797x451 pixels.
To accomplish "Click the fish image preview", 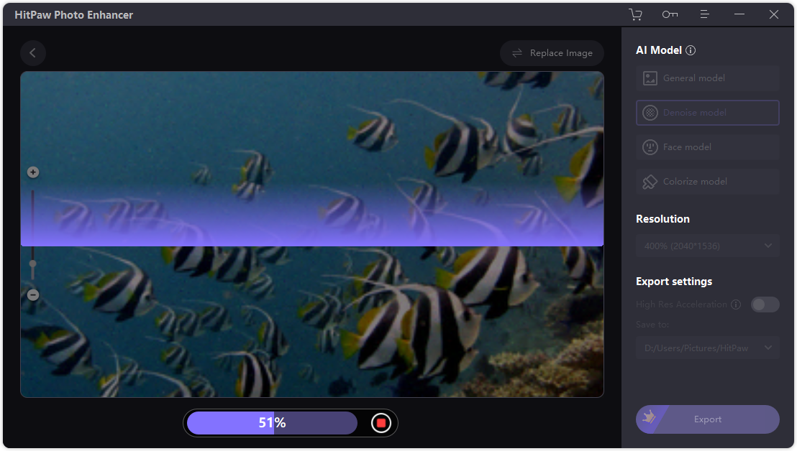I will coord(312,234).
